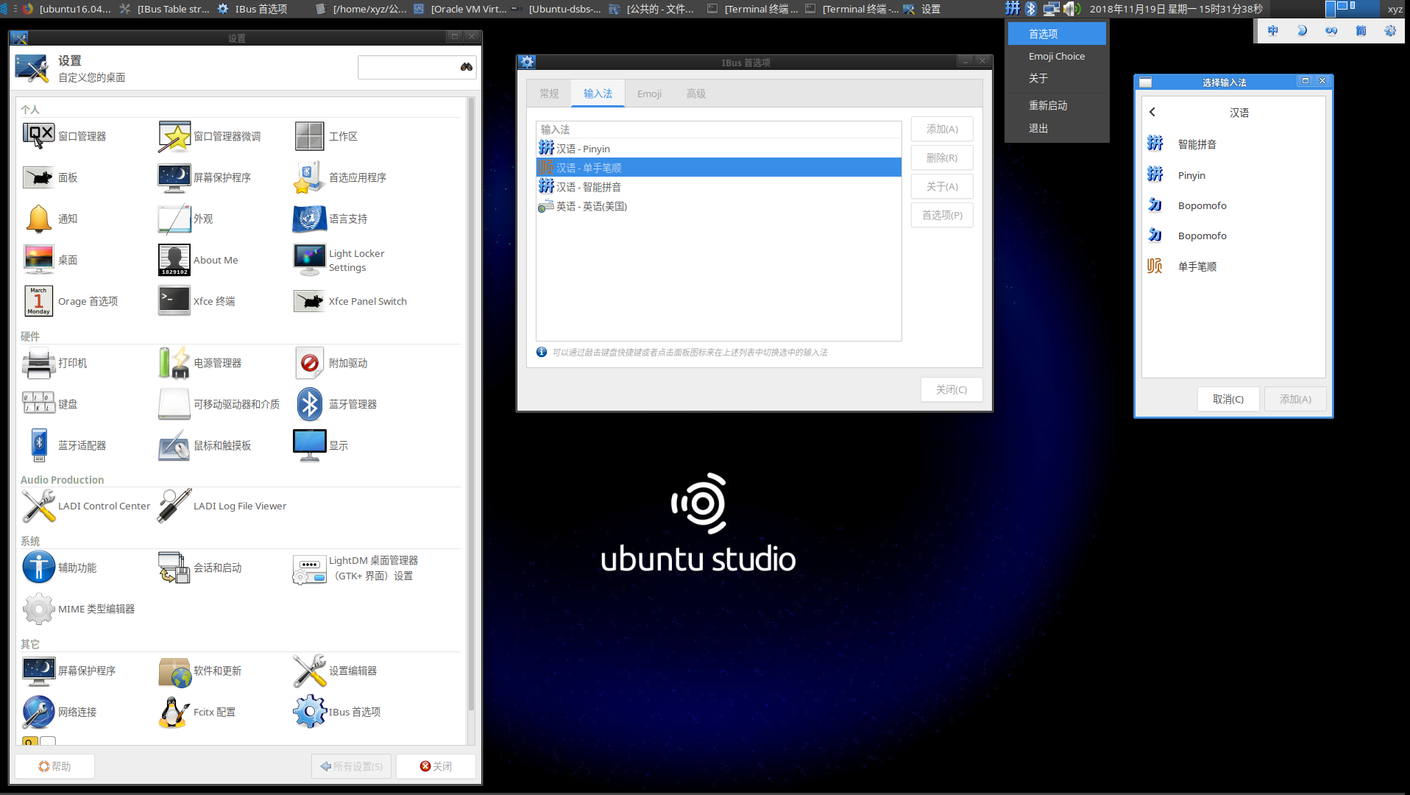Open Xfce Panel Switch
The height and width of the screenshot is (795, 1410).
pos(350,301)
